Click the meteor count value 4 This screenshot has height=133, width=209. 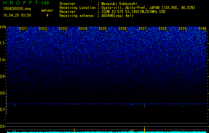pyautogui.click(x=47, y=15)
